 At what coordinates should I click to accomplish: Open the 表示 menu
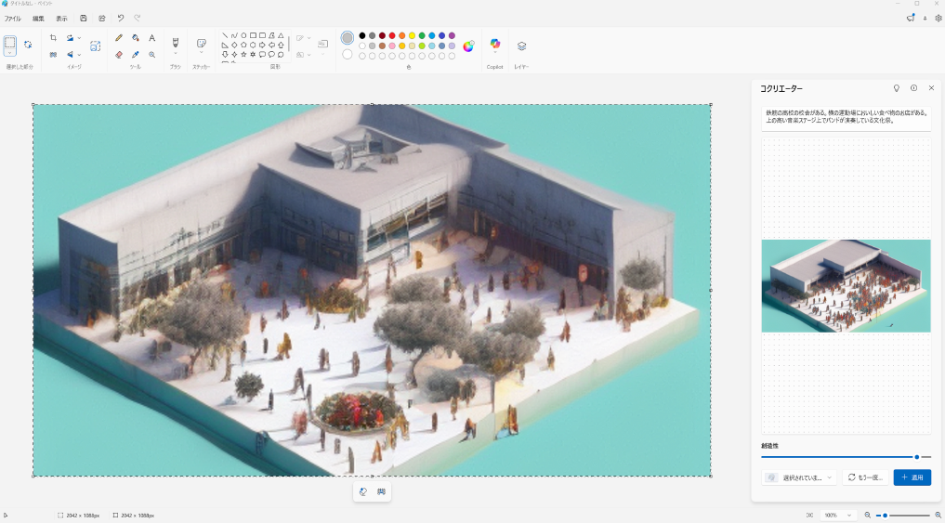coord(61,19)
